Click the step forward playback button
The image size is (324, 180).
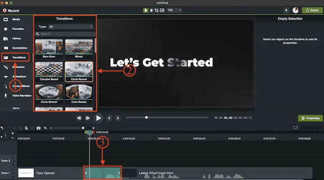coord(88,118)
